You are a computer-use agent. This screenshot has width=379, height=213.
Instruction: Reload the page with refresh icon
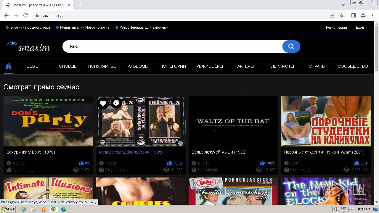25,16
